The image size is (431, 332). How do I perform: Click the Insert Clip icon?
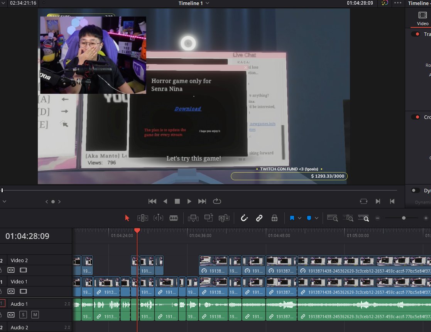point(193,218)
